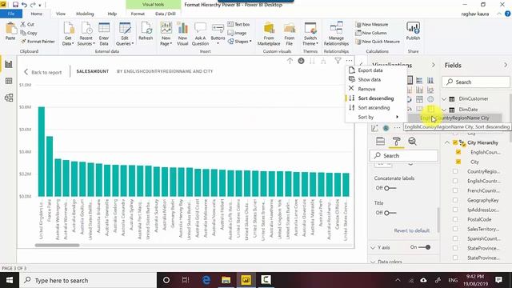Viewport: 512px width, 288px height.
Task: Click the Format Painter tool
Action: pos(38,42)
